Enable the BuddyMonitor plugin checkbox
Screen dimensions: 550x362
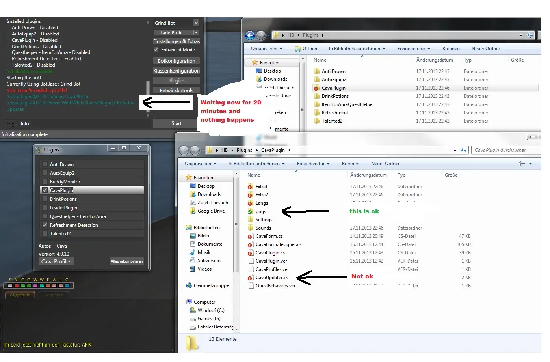coord(45,182)
